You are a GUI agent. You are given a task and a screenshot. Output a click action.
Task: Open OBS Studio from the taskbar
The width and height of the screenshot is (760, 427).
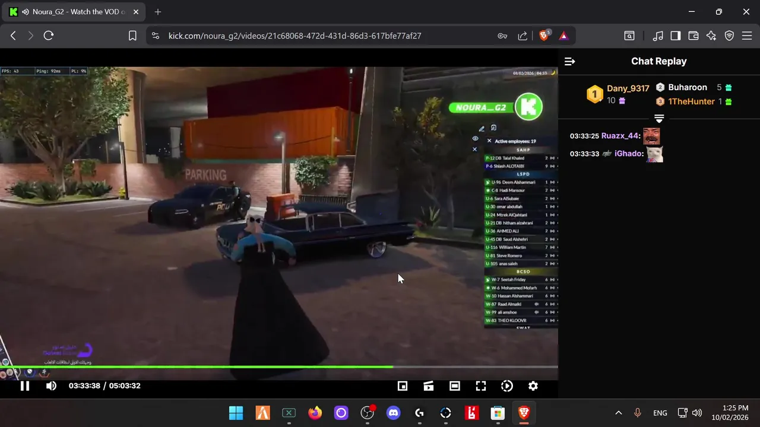(368, 413)
